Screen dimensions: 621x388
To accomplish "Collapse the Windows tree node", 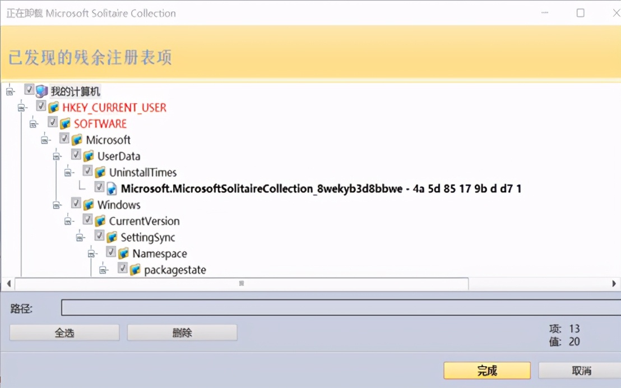I will click(x=57, y=205).
